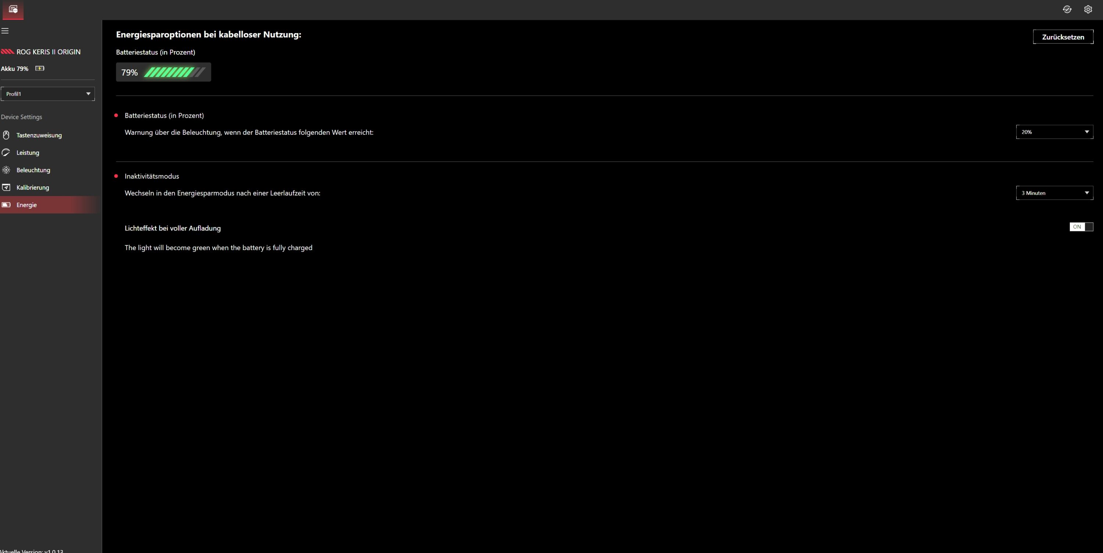Click the sun icon beside Beleuchtung
Viewport: 1103px width, 553px height.
pyautogui.click(x=6, y=170)
